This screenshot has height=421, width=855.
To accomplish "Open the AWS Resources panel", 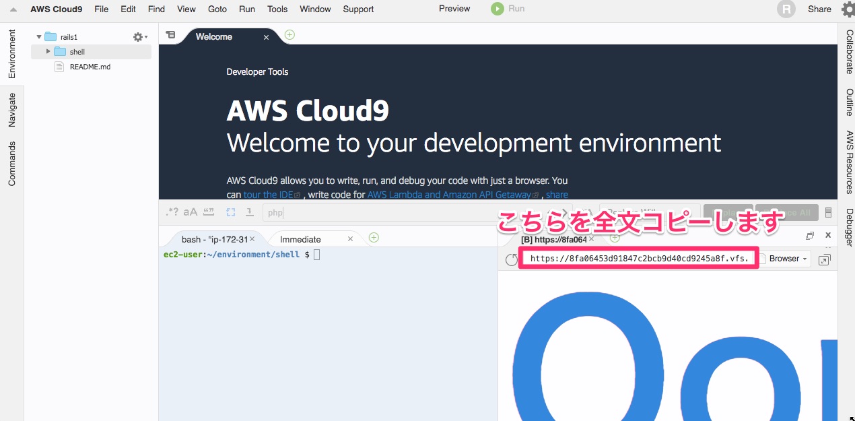I will pos(849,162).
